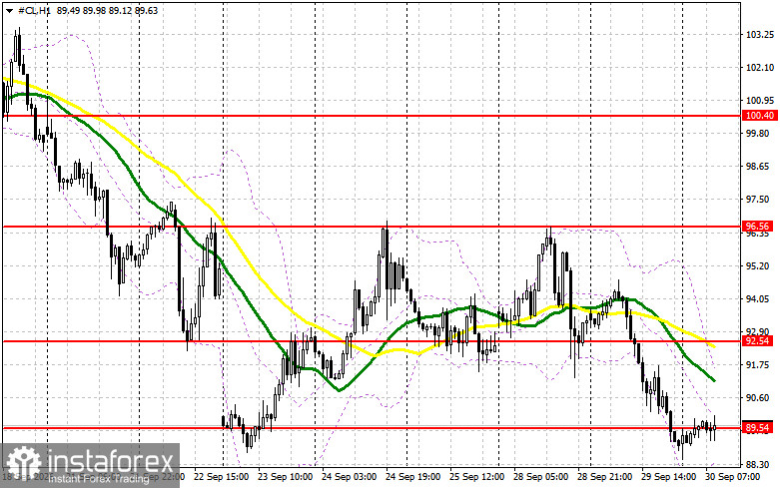Click the 94.05 price axis value
780x488 pixels.
[760, 298]
